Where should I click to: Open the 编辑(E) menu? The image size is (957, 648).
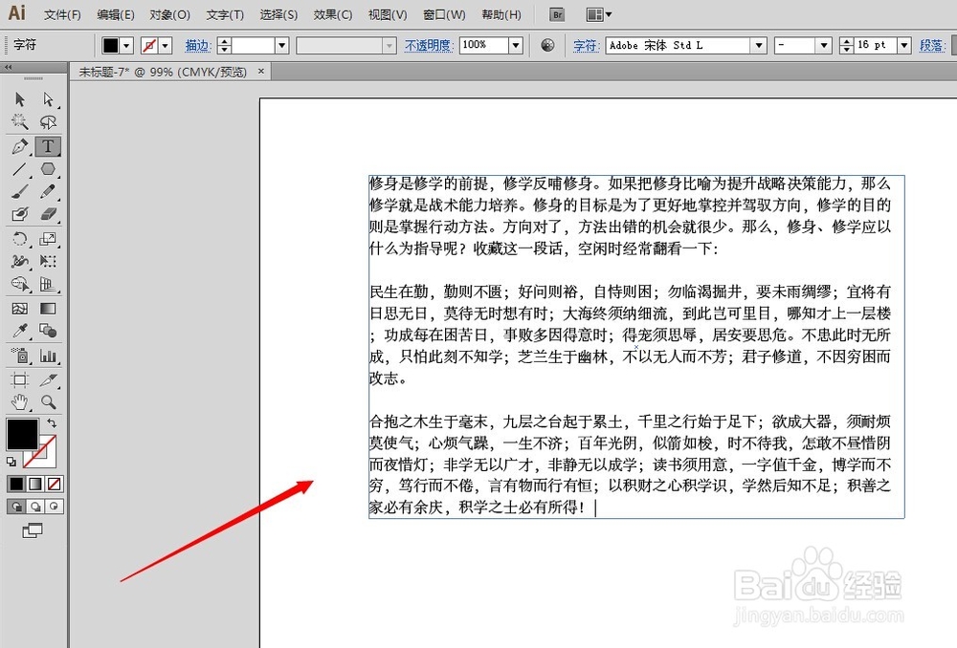pos(116,14)
